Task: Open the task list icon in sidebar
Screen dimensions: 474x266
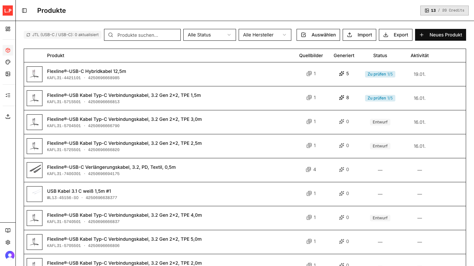Action: click(x=8, y=95)
